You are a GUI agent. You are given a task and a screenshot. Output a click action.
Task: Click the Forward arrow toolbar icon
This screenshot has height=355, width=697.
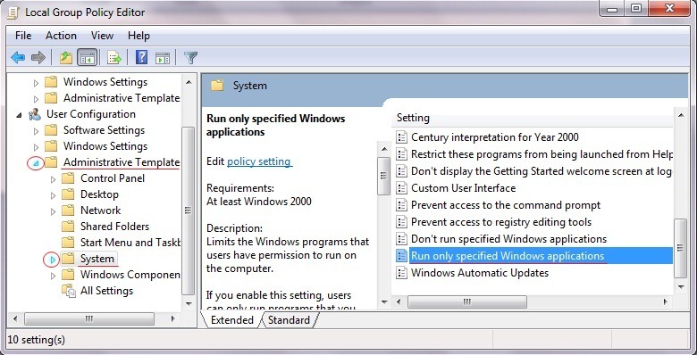38,57
